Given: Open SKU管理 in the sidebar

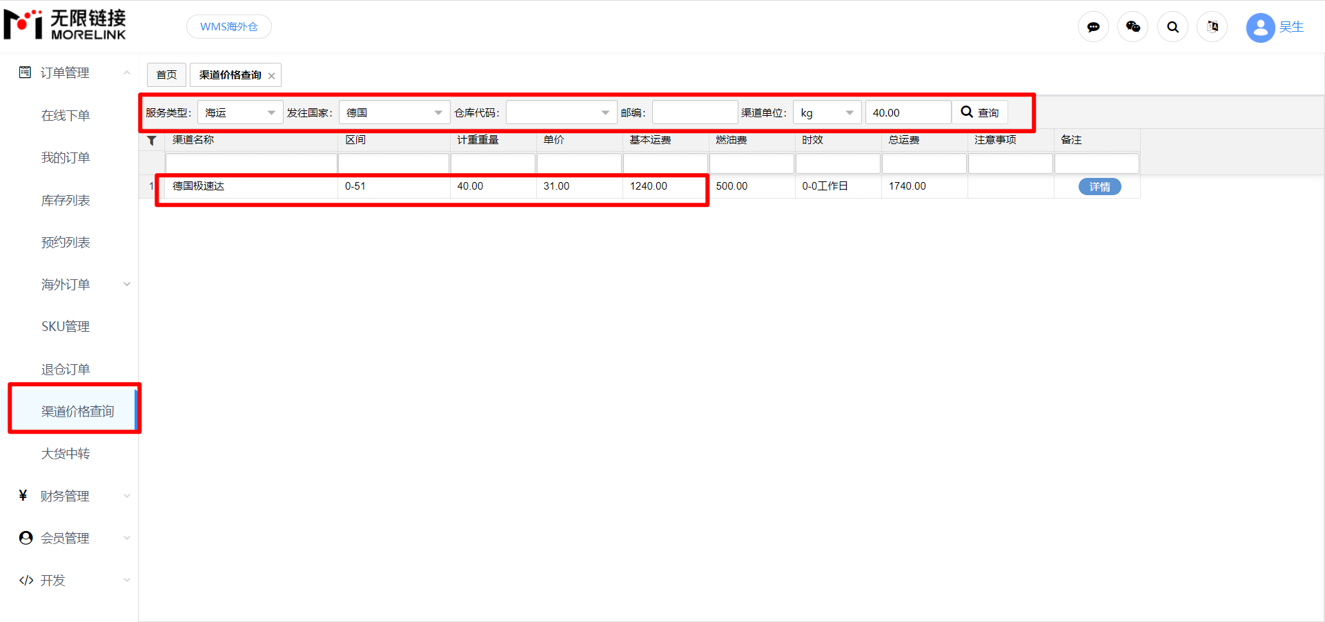Looking at the screenshot, I should [x=66, y=326].
